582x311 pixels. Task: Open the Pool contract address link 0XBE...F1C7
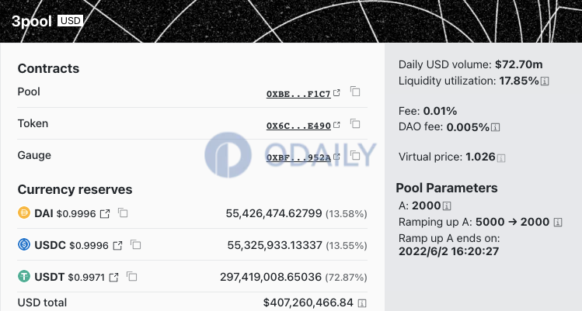pos(299,94)
